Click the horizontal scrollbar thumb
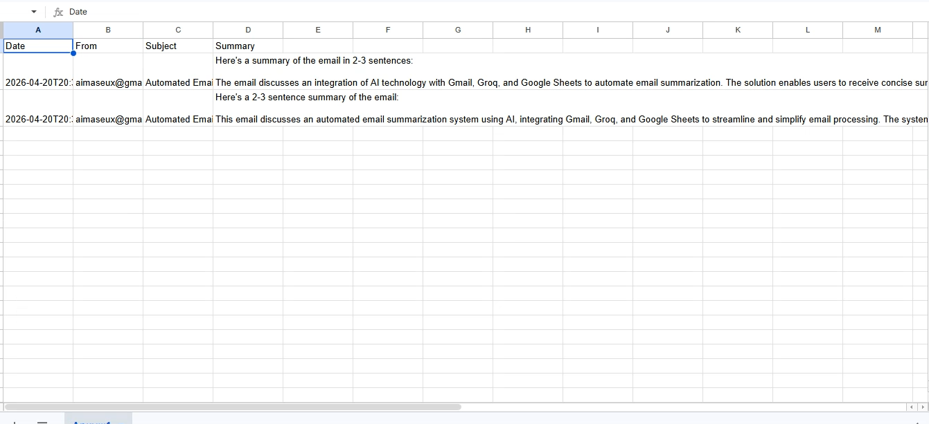 coord(233,407)
